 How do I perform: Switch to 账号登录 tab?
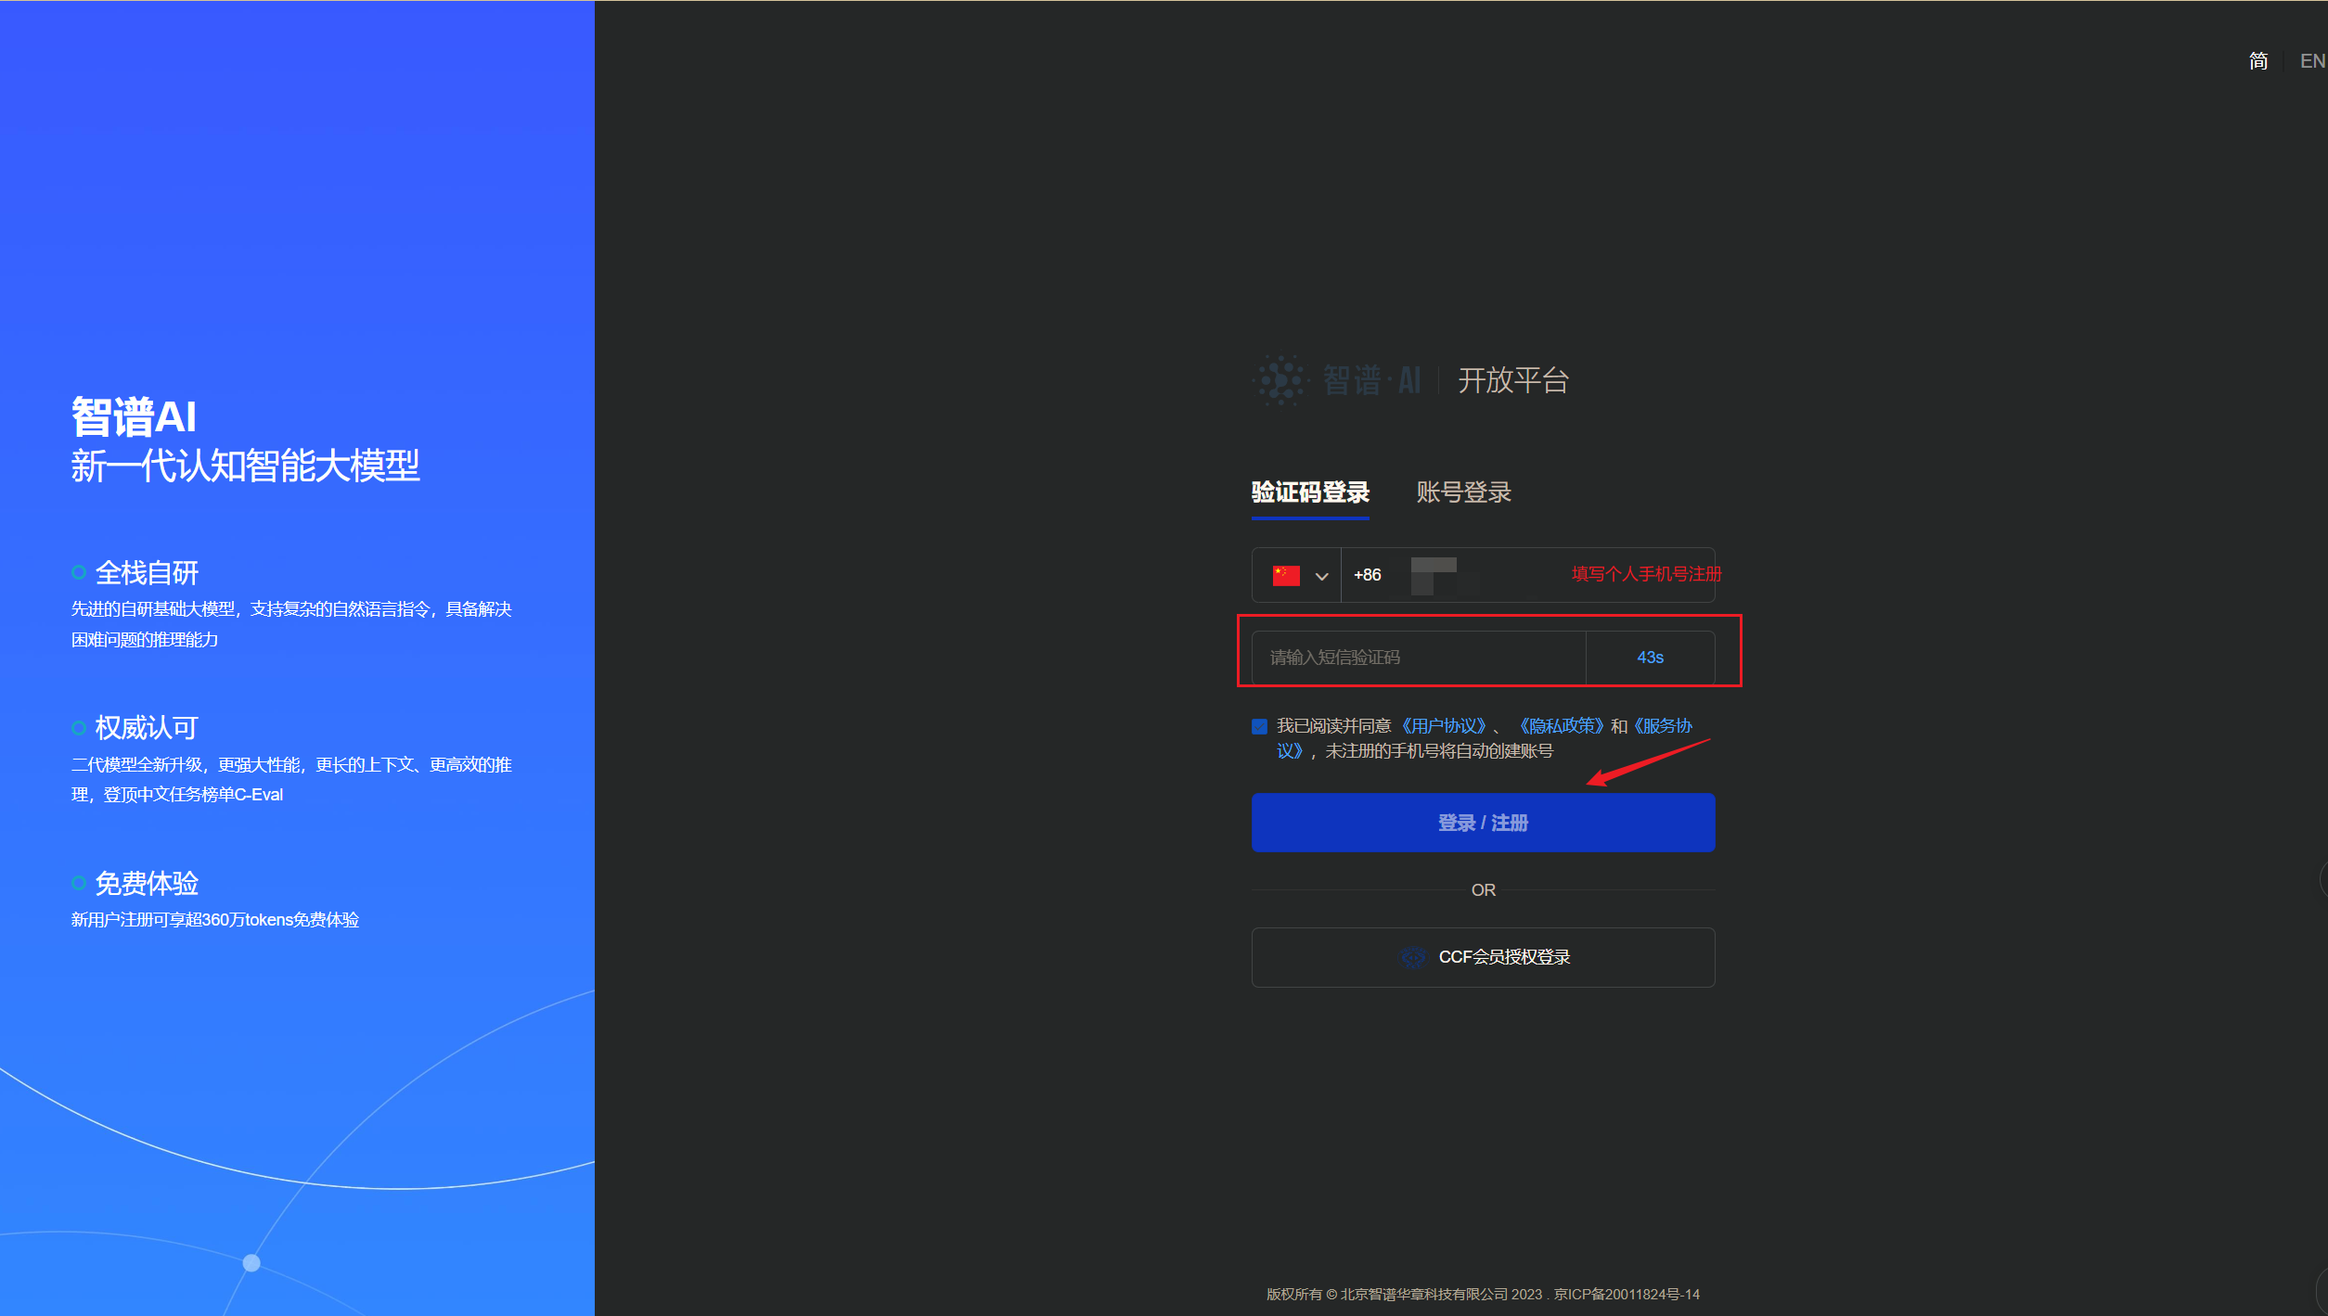(1464, 492)
